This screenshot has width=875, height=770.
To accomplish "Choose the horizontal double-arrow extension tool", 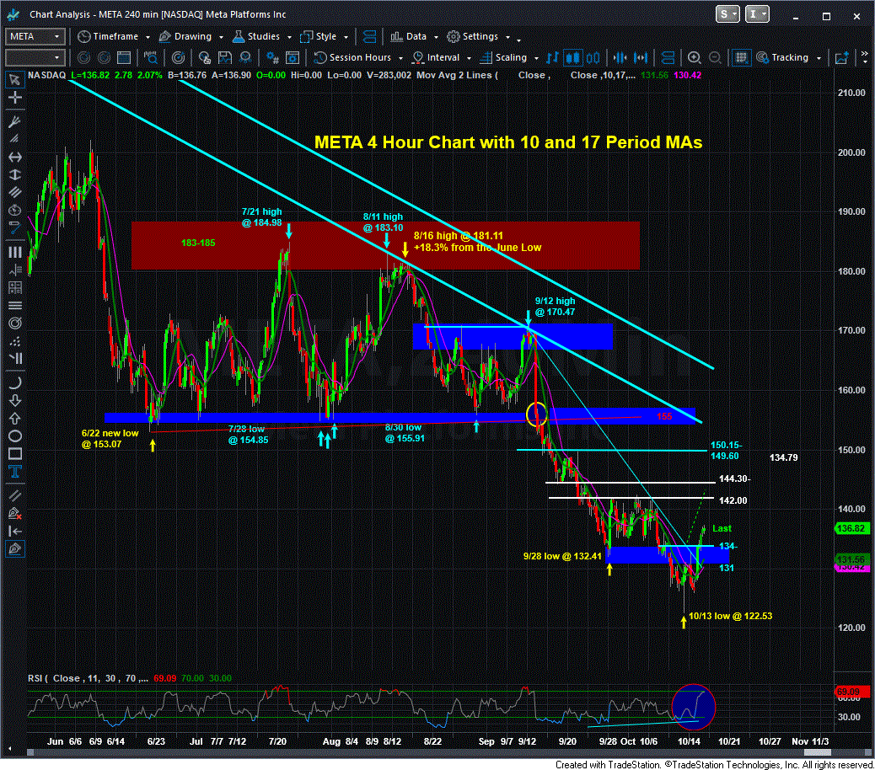I will (x=14, y=158).
